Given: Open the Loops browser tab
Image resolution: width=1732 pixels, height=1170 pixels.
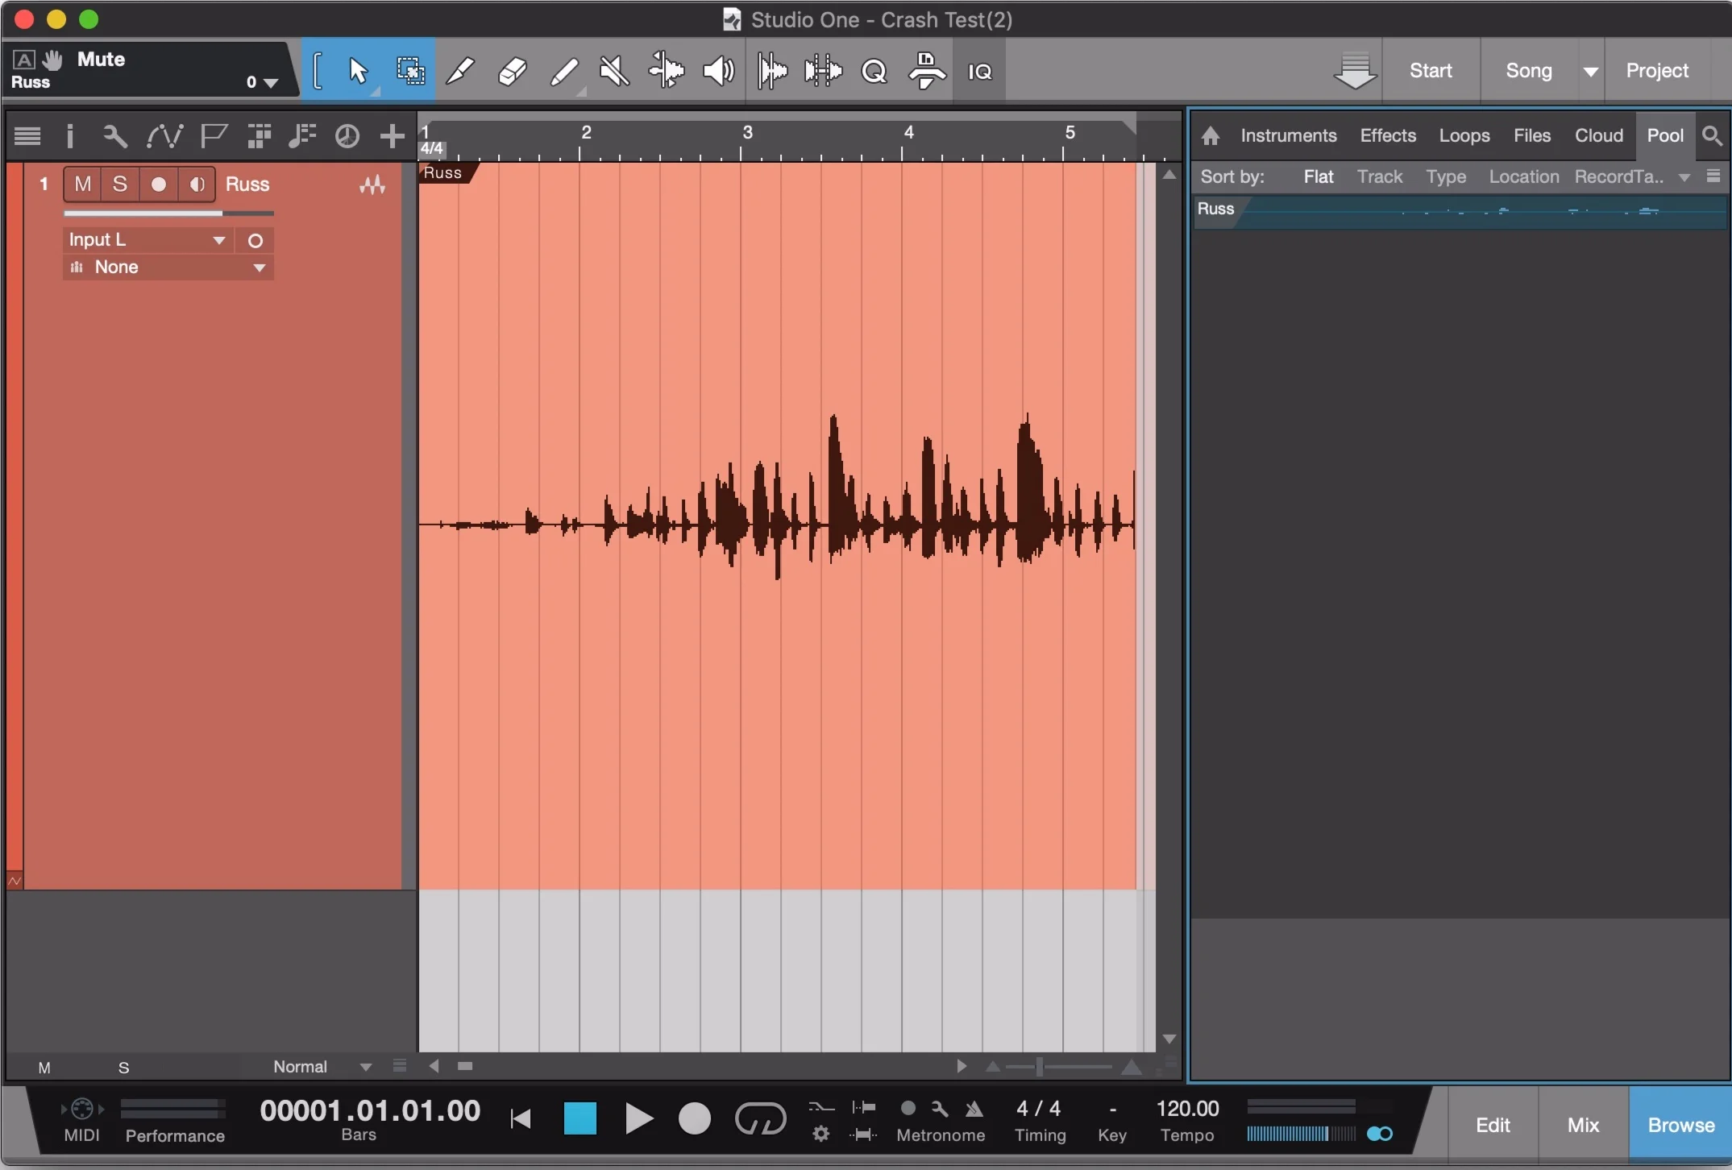Looking at the screenshot, I should [x=1464, y=135].
